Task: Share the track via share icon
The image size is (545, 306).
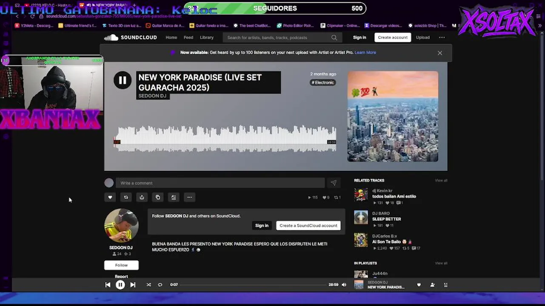Action: (142, 197)
